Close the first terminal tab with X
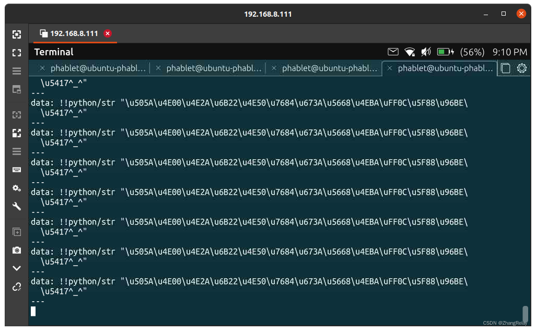This screenshot has width=536, height=331. pos(42,68)
